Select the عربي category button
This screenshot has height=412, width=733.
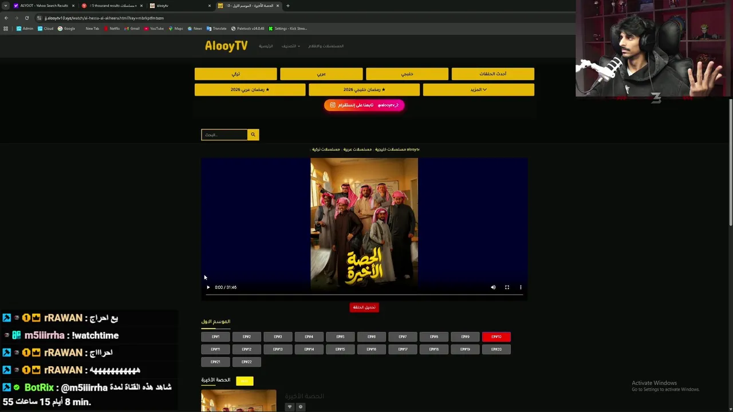click(321, 74)
